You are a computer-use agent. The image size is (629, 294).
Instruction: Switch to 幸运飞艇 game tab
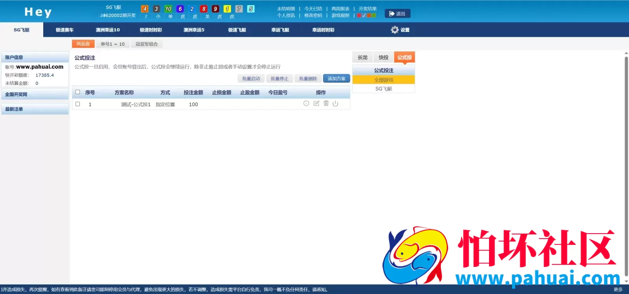[280, 30]
